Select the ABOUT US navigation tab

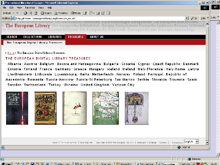pos(97,37)
